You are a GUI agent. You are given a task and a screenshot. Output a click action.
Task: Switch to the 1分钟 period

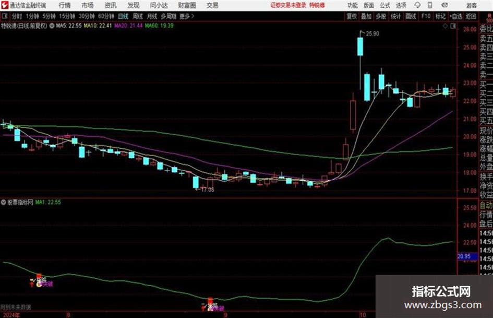point(32,16)
